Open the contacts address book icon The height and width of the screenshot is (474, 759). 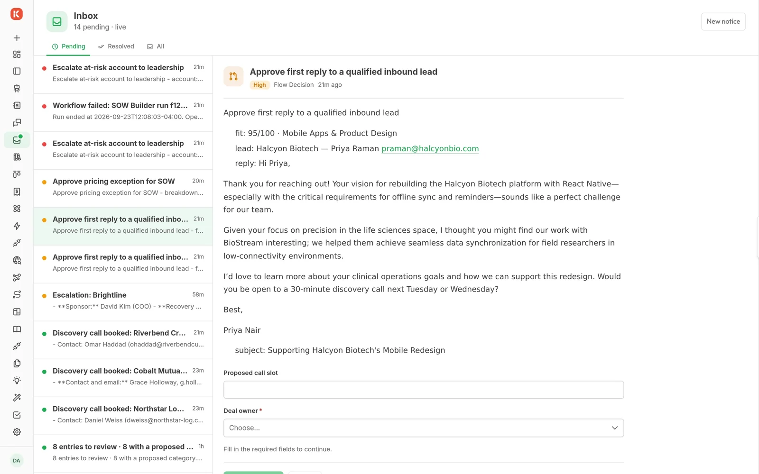[17, 106]
